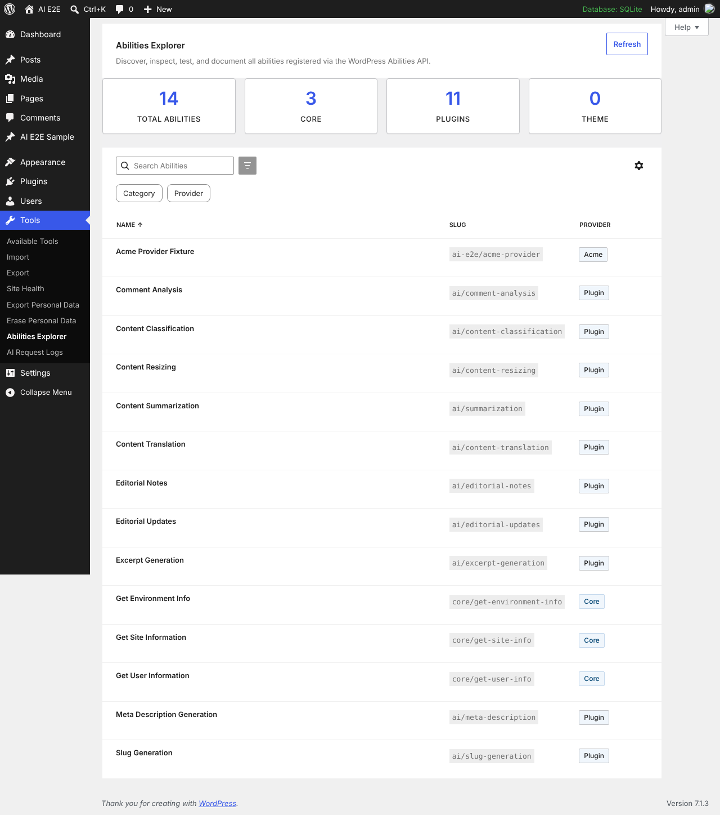The width and height of the screenshot is (720, 815).
Task: Click the ai/meta-description slug
Action: tap(494, 718)
